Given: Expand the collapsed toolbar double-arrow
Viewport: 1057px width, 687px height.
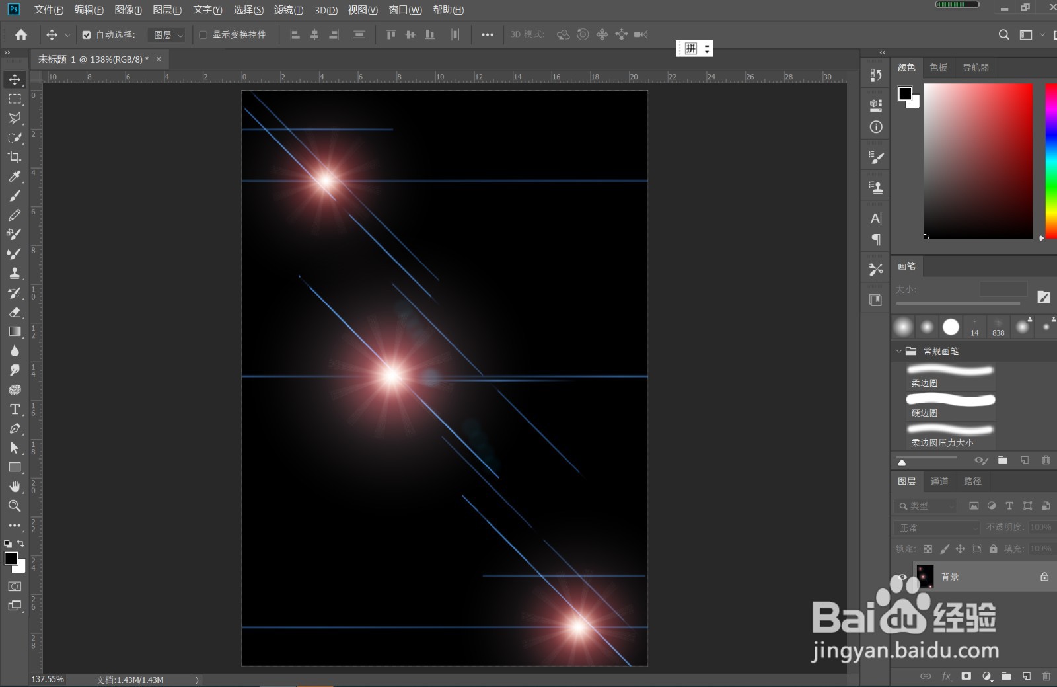Looking at the screenshot, I should point(7,53).
